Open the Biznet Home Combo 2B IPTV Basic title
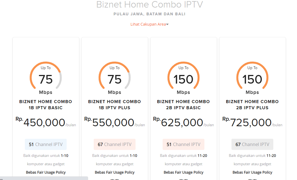297x180 pixels. click(x=183, y=105)
